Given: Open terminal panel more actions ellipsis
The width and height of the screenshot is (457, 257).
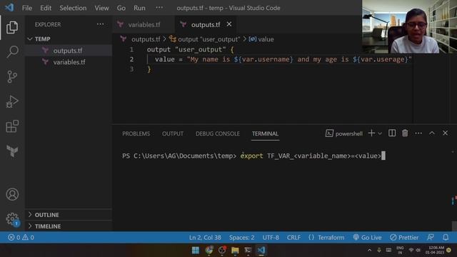Looking at the screenshot, I should point(418,133).
